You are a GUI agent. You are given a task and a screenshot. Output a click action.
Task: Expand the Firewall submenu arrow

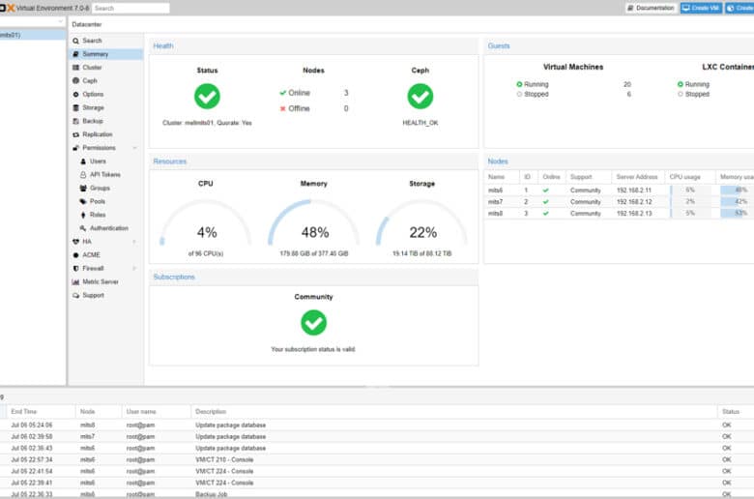coord(134,269)
